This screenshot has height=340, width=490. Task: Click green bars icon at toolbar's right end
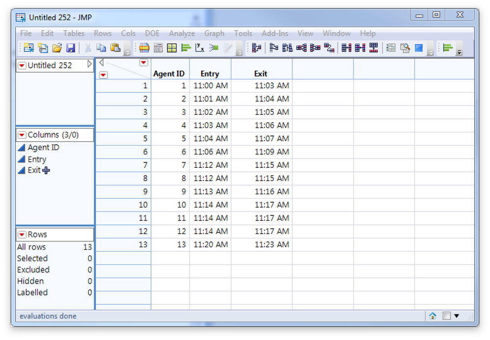(448, 48)
